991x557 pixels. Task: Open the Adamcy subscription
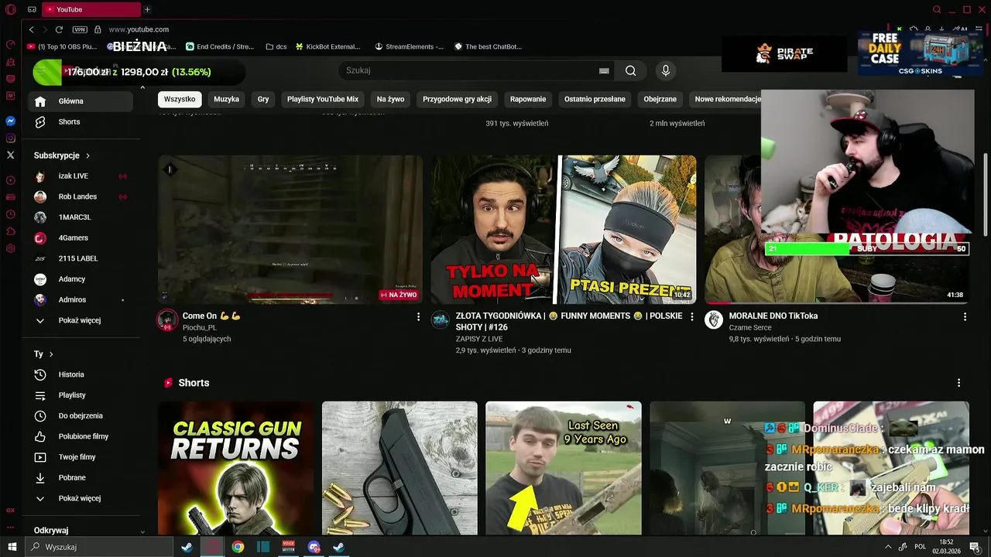point(81,279)
